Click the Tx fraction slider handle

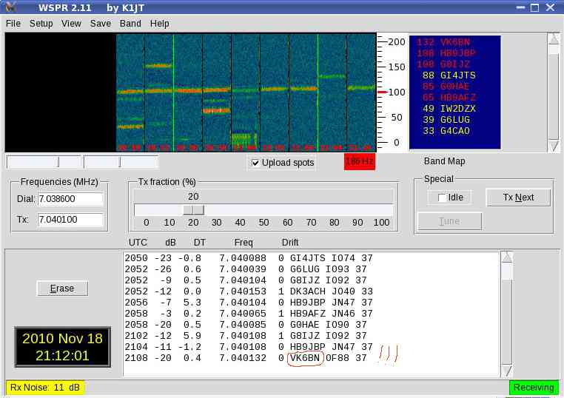(193, 209)
